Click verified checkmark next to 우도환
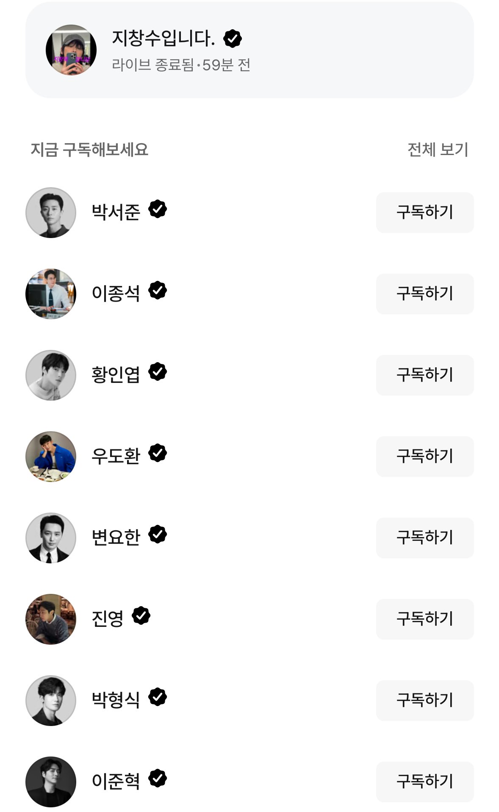The height and width of the screenshot is (812, 499). point(158,453)
